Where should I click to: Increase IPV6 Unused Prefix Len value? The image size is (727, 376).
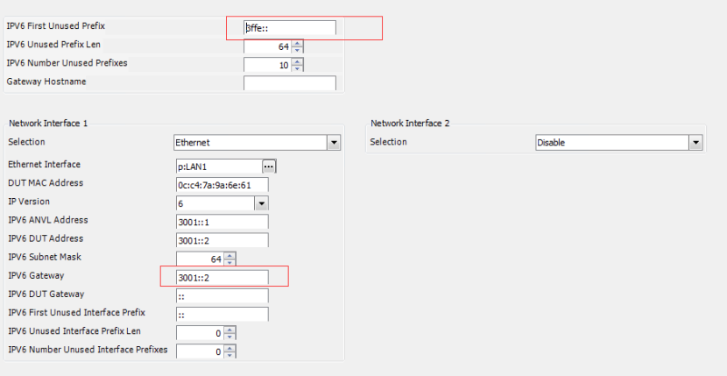click(298, 43)
